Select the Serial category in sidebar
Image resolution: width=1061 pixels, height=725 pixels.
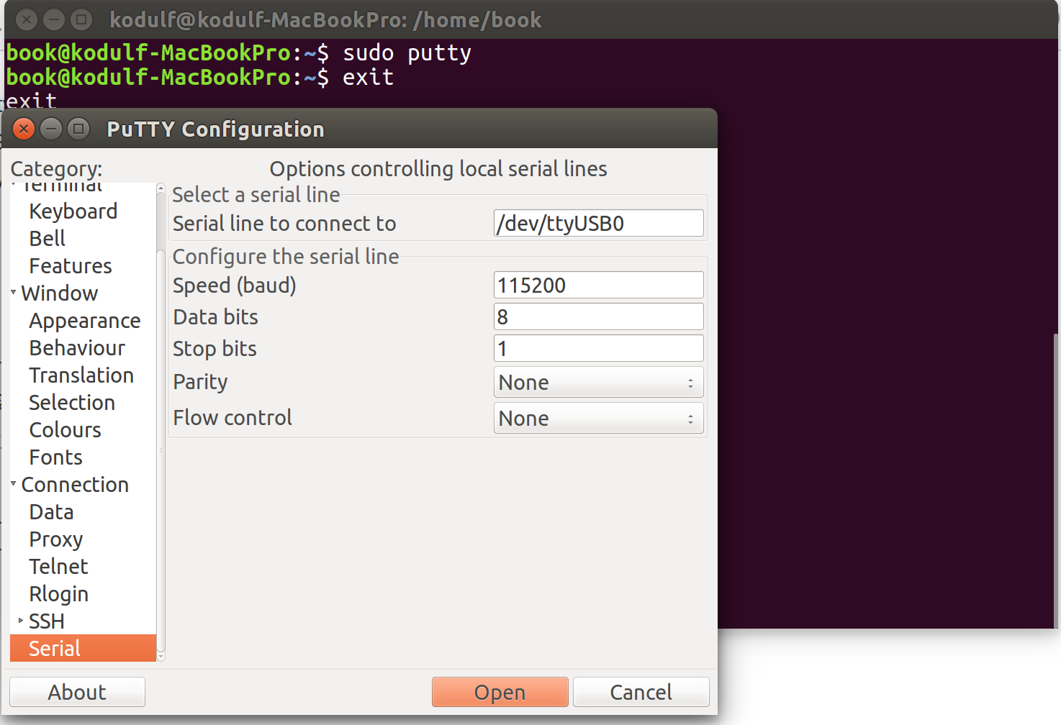(x=54, y=648)
